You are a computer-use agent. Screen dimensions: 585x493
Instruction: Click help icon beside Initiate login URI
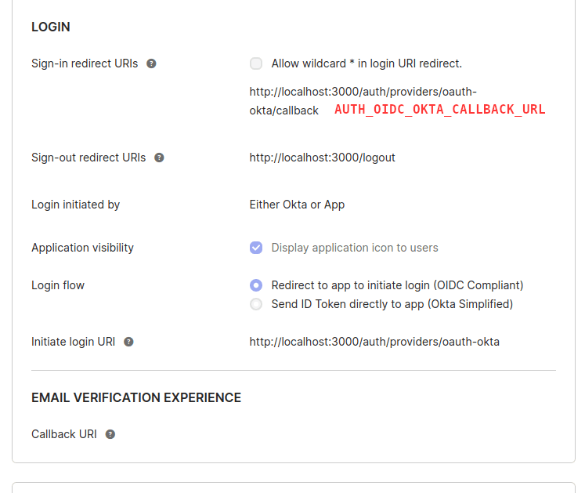coord(128,342)
